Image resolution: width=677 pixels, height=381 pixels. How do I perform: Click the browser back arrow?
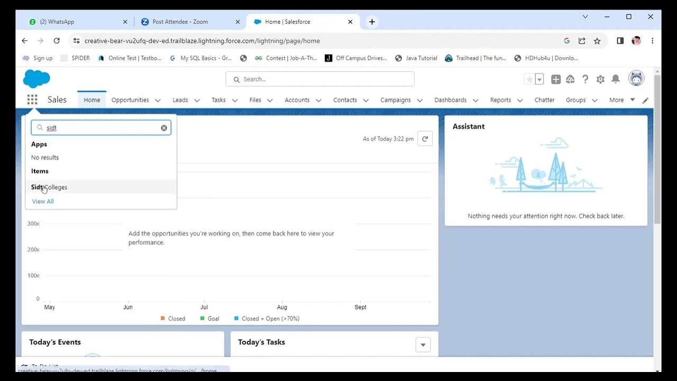[x=24, y=41]
